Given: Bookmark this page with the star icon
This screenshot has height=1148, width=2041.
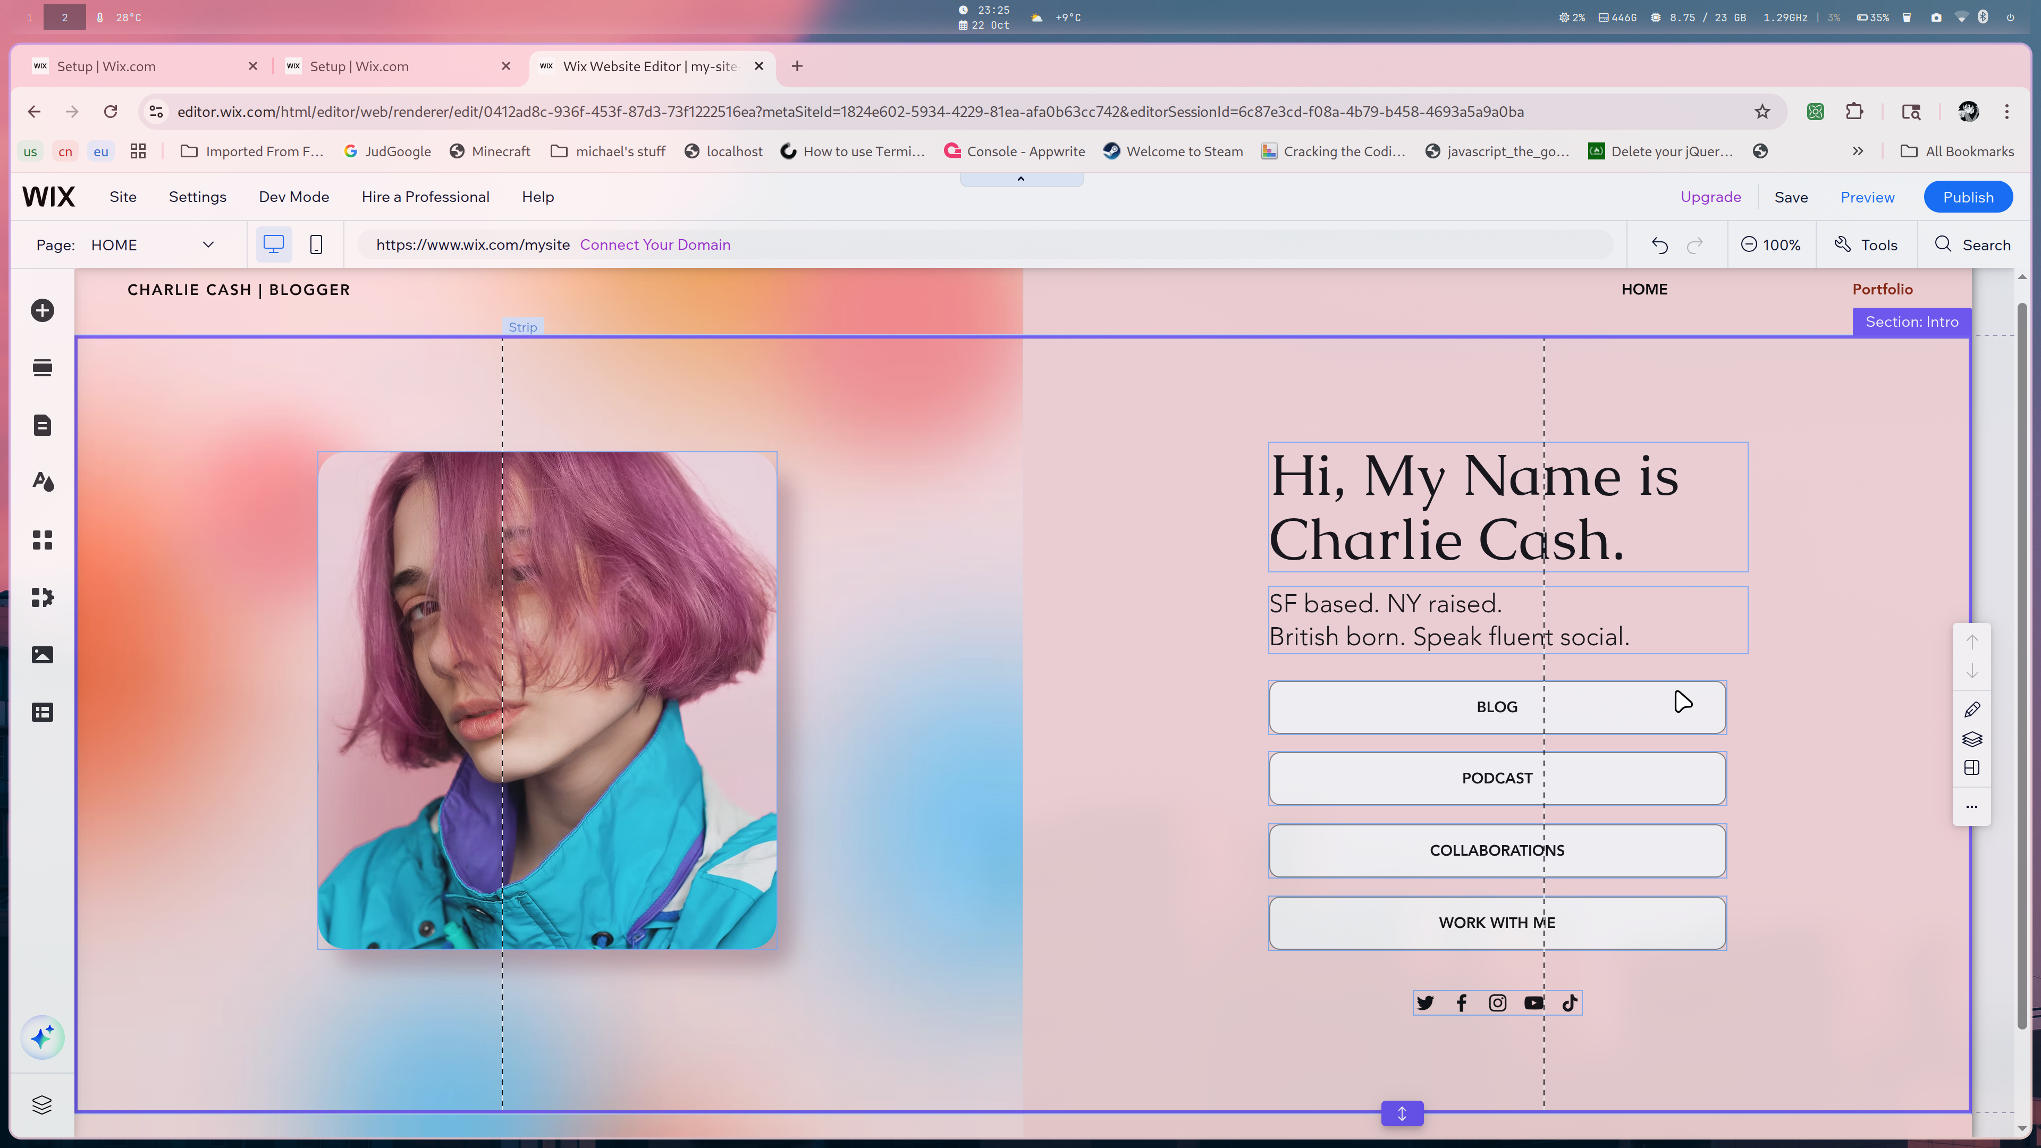Looking at the screenshot, I should coord(1761,112).
